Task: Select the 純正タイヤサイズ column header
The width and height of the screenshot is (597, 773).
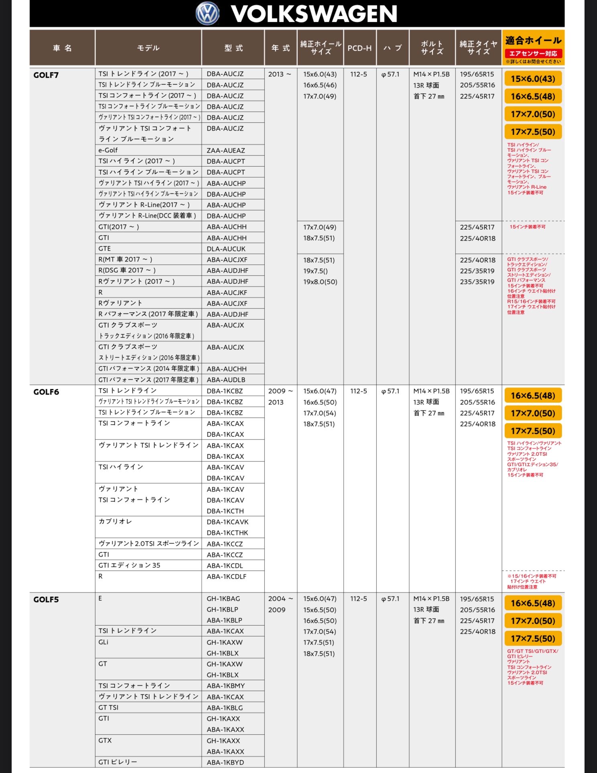Action: pyautogui.click(x=479, y=48)
